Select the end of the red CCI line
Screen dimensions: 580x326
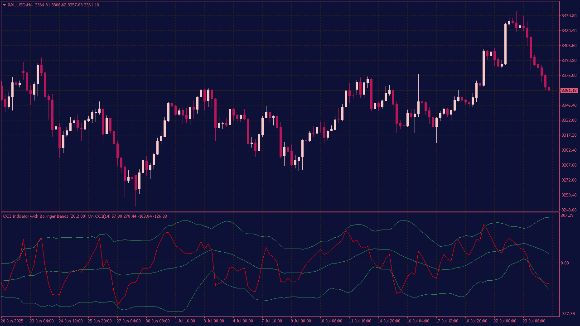pyautogui.click(x=549, y=284)
